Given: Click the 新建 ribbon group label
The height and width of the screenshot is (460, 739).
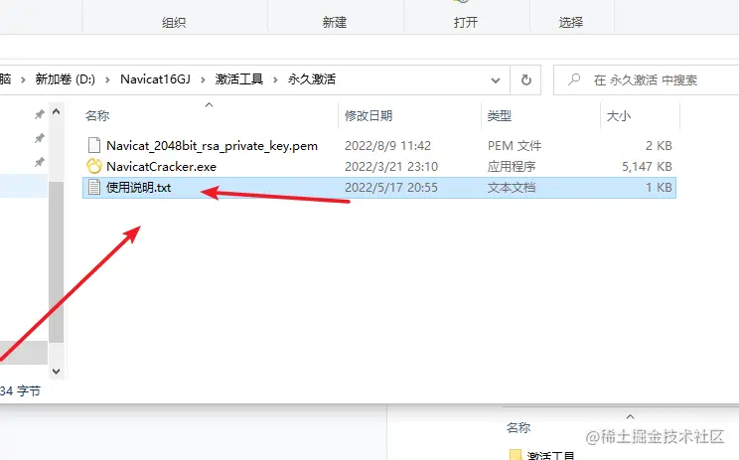Looking at the screenshot, I should (x=335, y=22).
